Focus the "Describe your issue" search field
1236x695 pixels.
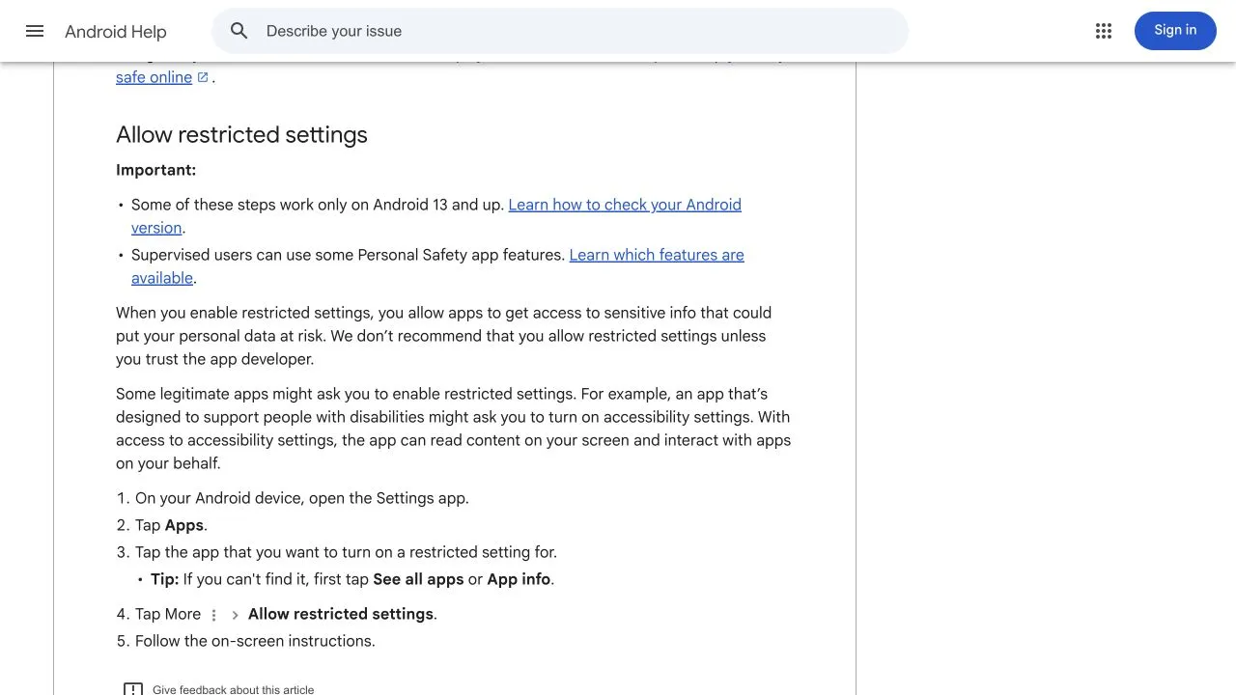point(560,31)
